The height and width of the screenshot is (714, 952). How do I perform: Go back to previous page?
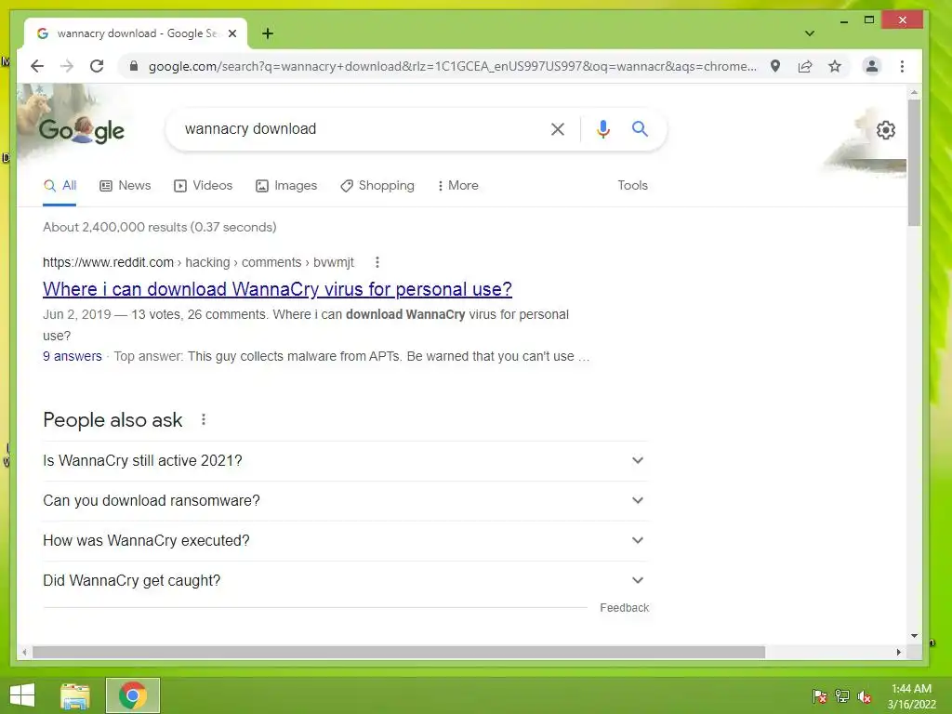click(x=37, y=66)
